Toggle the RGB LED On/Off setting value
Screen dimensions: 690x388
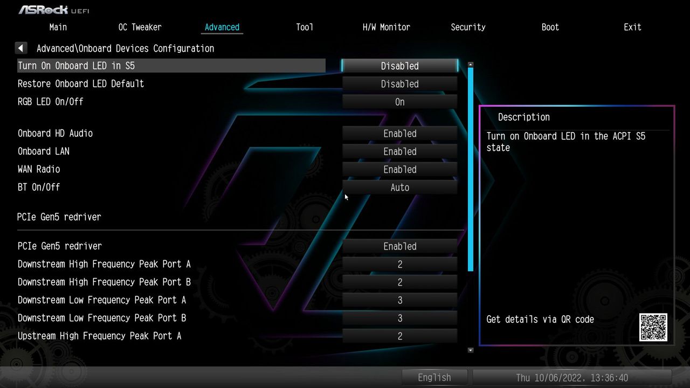pyautogui.click(x=400, y=102)
